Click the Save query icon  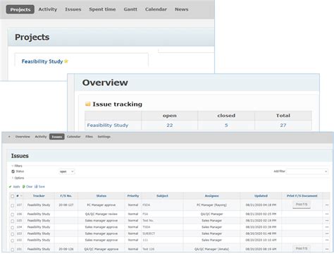[36, 187]
